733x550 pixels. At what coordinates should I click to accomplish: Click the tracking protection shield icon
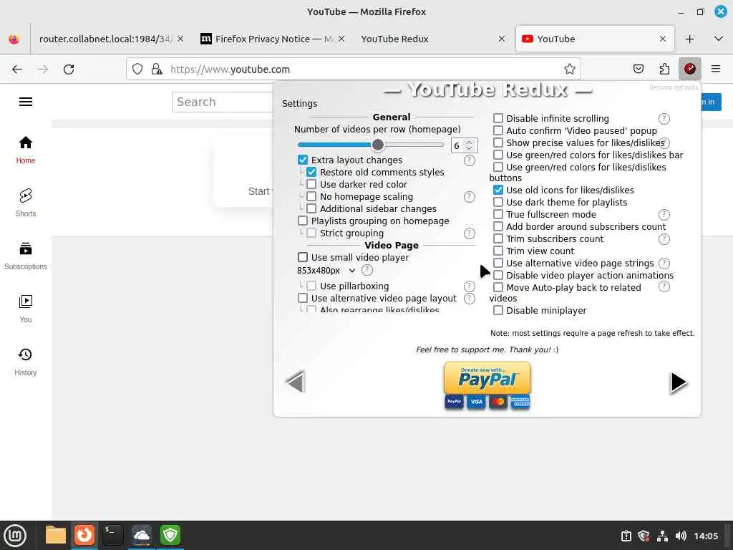(x=137, y=69)
